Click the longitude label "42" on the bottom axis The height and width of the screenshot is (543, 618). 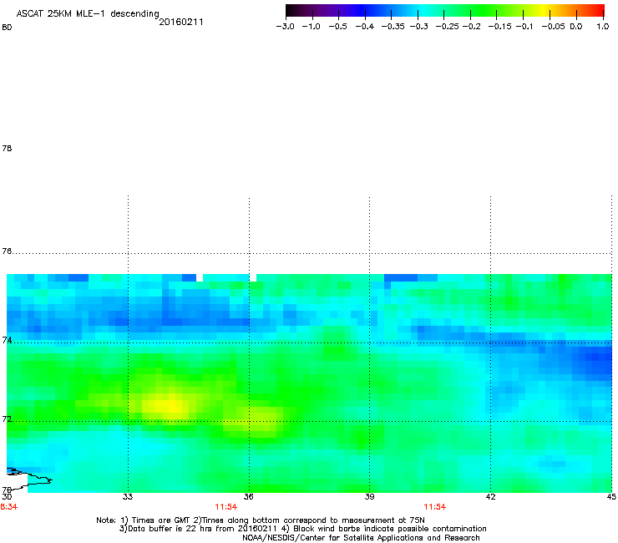(490, 496)
